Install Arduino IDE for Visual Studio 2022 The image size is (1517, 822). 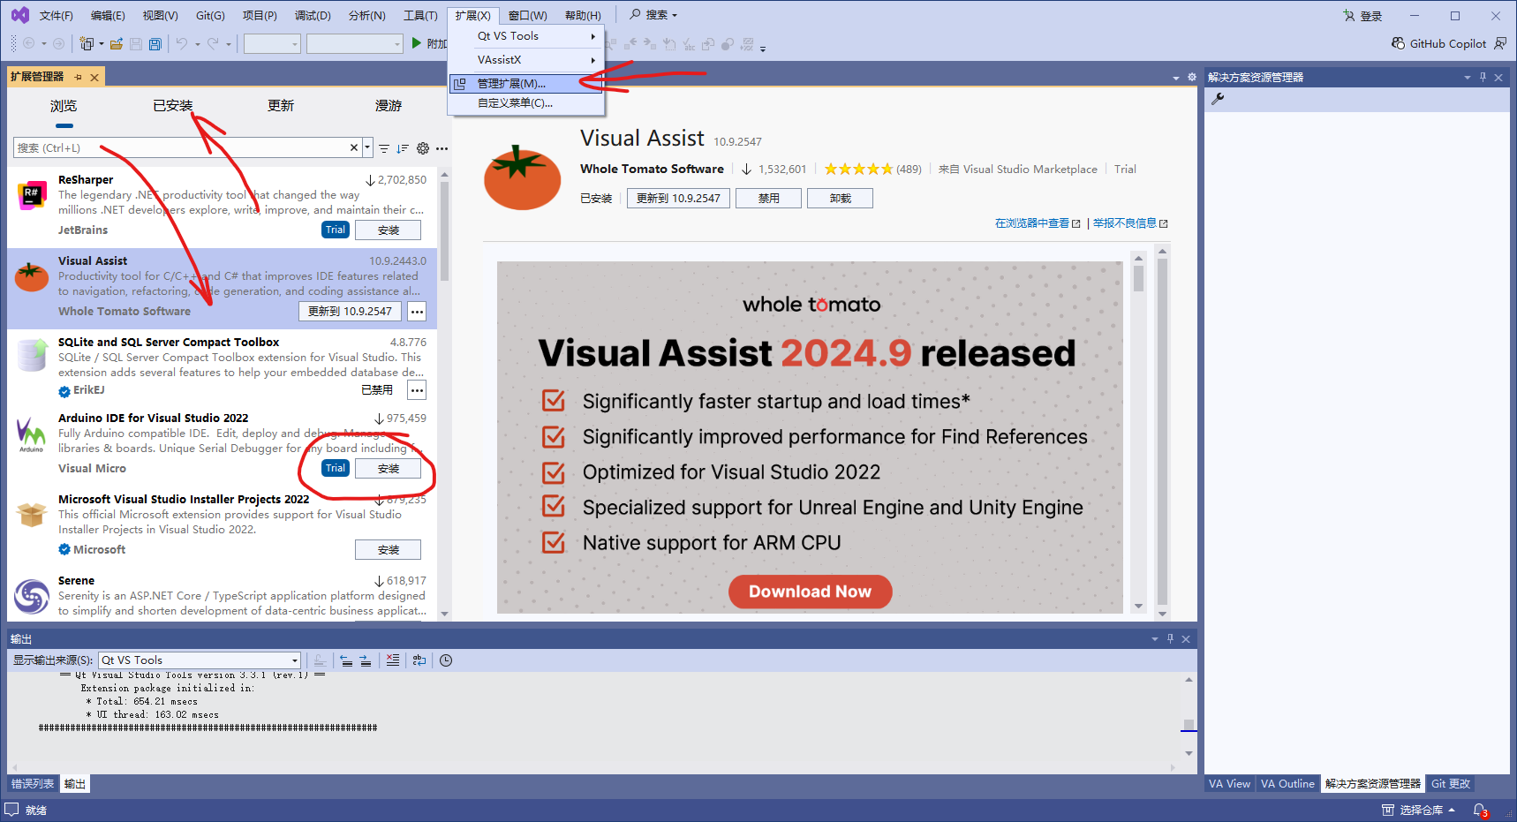389,469
